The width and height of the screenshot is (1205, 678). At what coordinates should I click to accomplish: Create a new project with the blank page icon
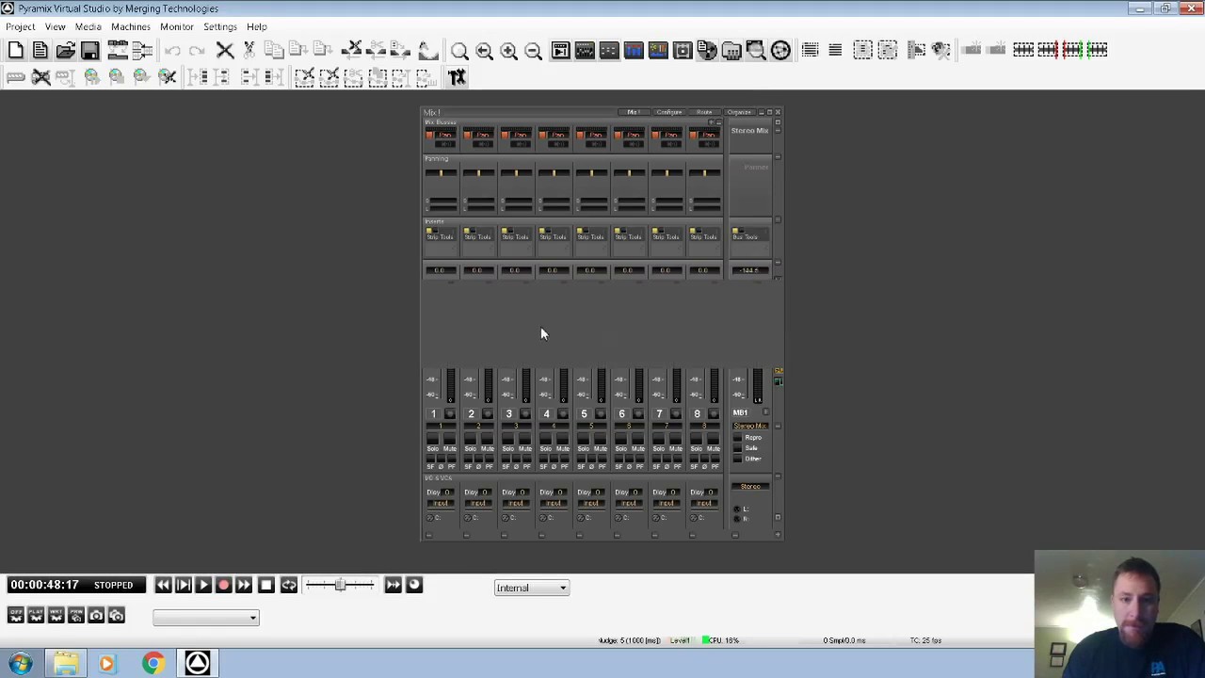16,50
